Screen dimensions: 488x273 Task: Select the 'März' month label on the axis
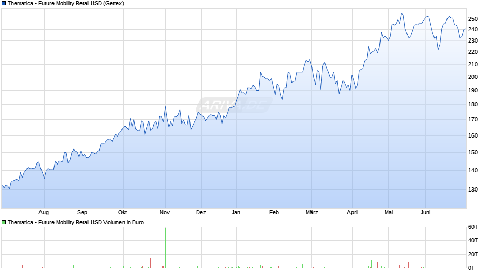click(312, 213)
